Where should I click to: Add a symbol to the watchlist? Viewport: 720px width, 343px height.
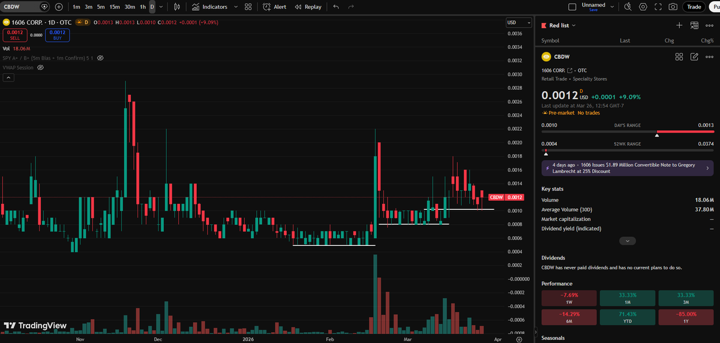coord(679,25)
